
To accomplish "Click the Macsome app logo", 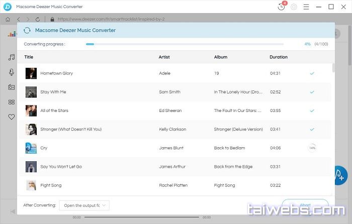I will tap(7, 7).
